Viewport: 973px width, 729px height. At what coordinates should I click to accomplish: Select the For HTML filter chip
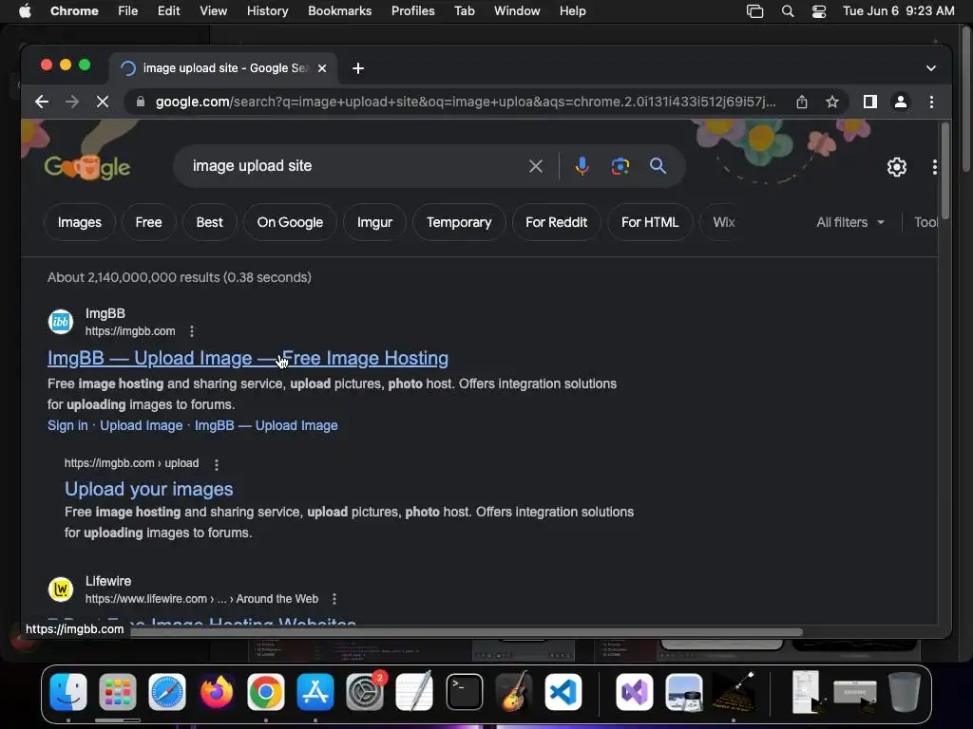pos(650,222)
